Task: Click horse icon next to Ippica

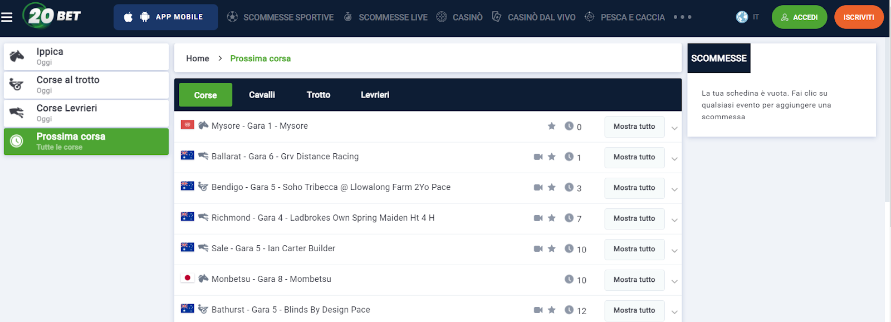Action: (17, 56)
